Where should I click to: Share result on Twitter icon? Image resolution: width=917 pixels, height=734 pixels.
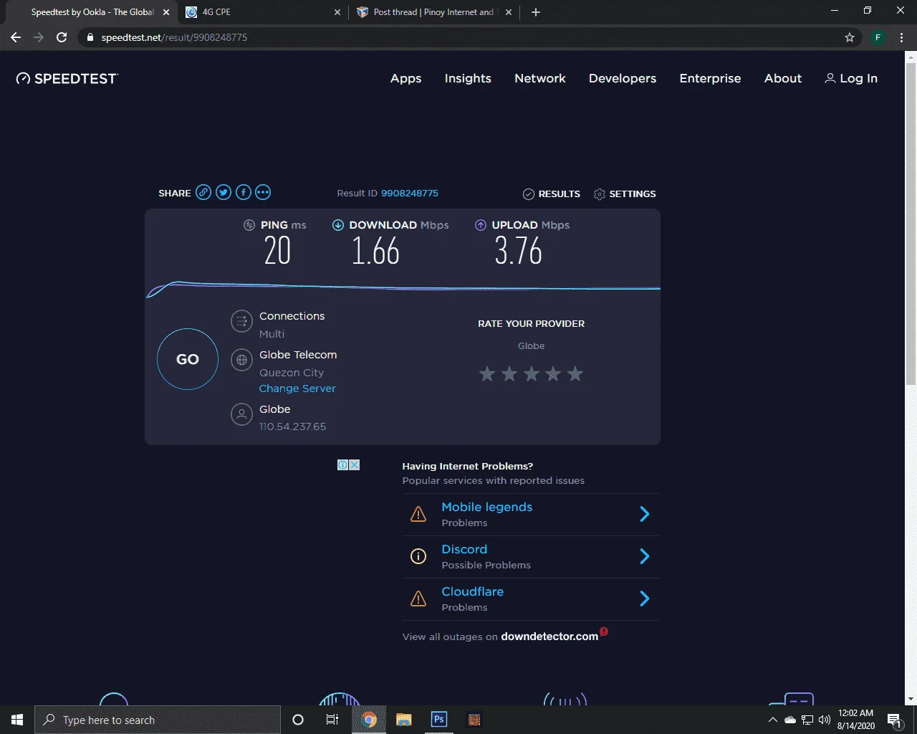pyautogui.click(x=224, y=192)
